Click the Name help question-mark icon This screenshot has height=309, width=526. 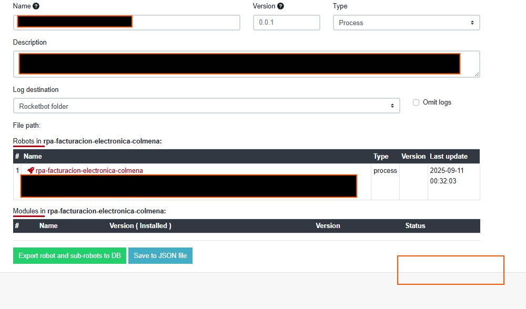(36, 6)
